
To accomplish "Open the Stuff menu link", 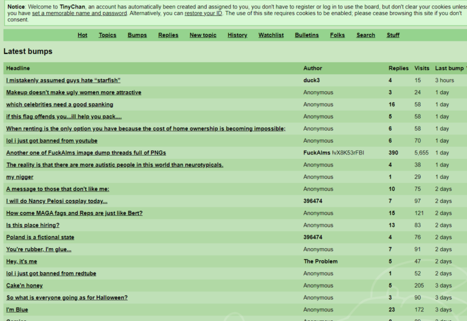I will pyautogui.click(x=393, y=35).
